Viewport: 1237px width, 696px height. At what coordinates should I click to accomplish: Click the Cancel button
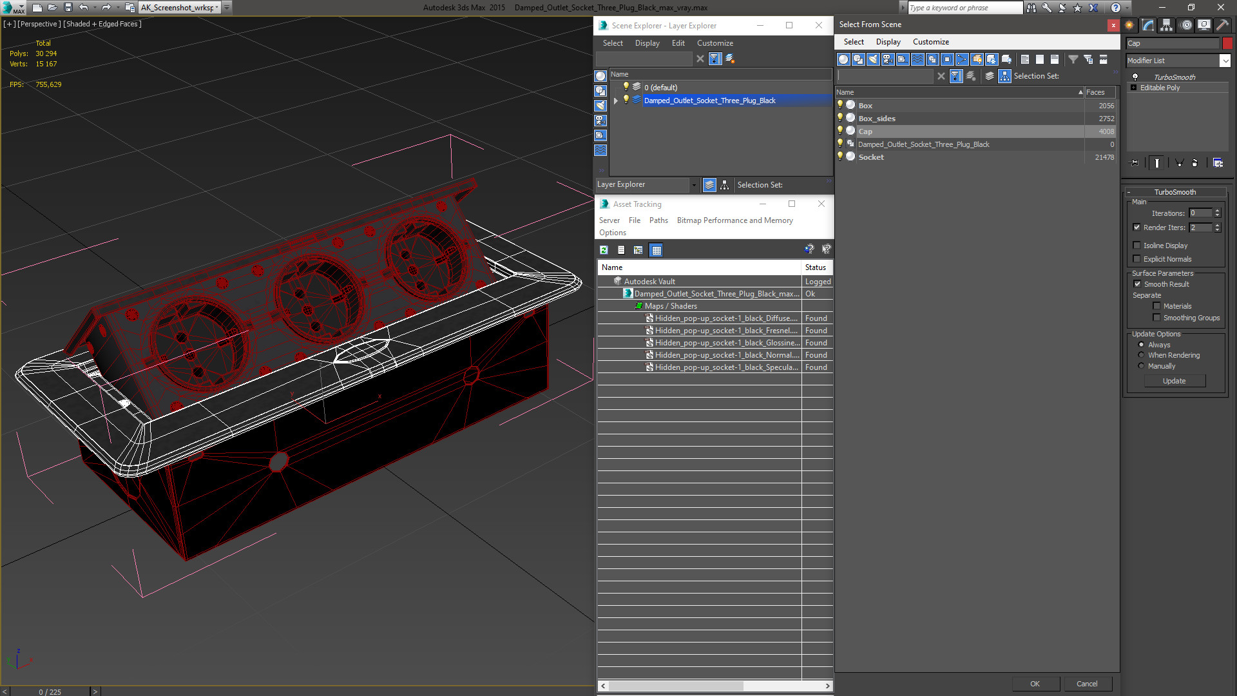click(x=1087, y=684)
